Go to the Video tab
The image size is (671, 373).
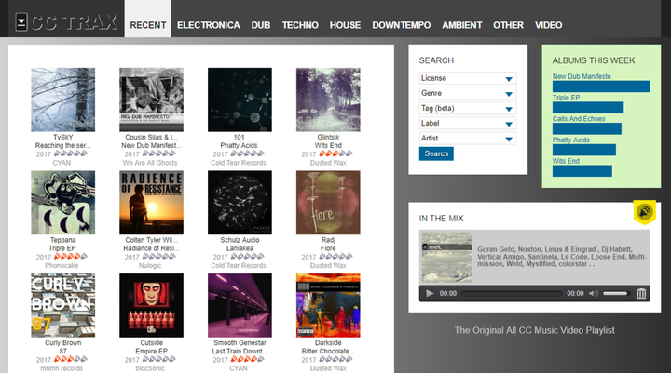[548, 25]
